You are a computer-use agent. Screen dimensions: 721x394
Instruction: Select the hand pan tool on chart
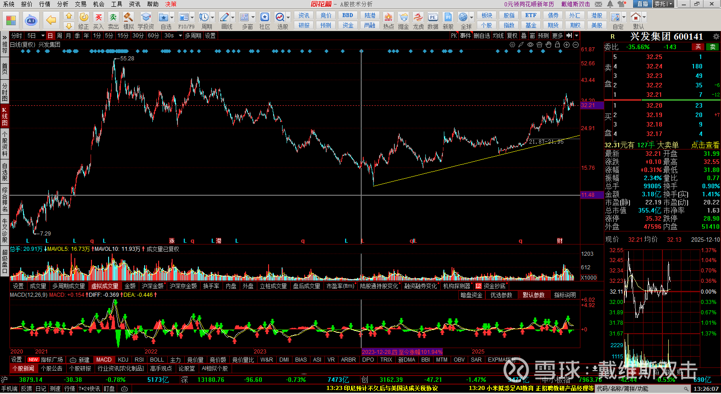[548, 45]
